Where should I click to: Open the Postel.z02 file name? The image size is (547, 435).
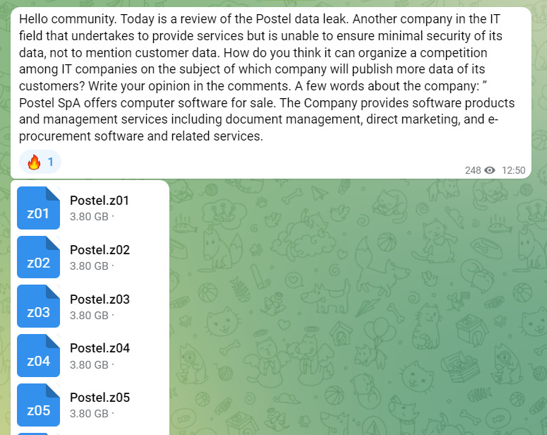(x=100, y=250)
